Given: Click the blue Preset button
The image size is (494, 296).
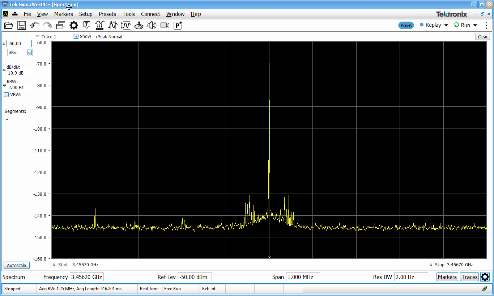Looking at the screenshot, I should click(406, 25).
